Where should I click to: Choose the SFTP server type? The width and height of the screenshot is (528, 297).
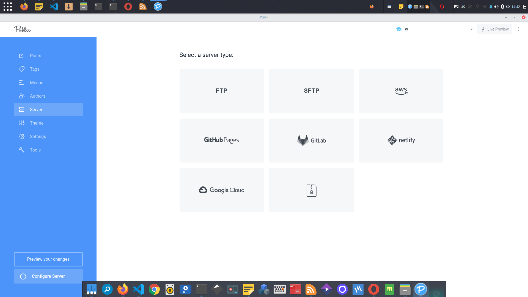tap(311, 91)
